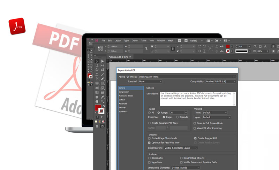The width and height of the screenshot is (279, 170).
Task: Open the Window menu
Action: [x=161, y=40]
